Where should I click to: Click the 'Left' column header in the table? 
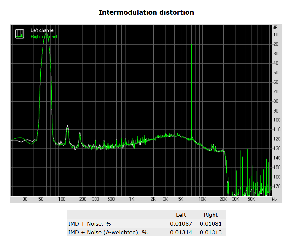(181, 215)
